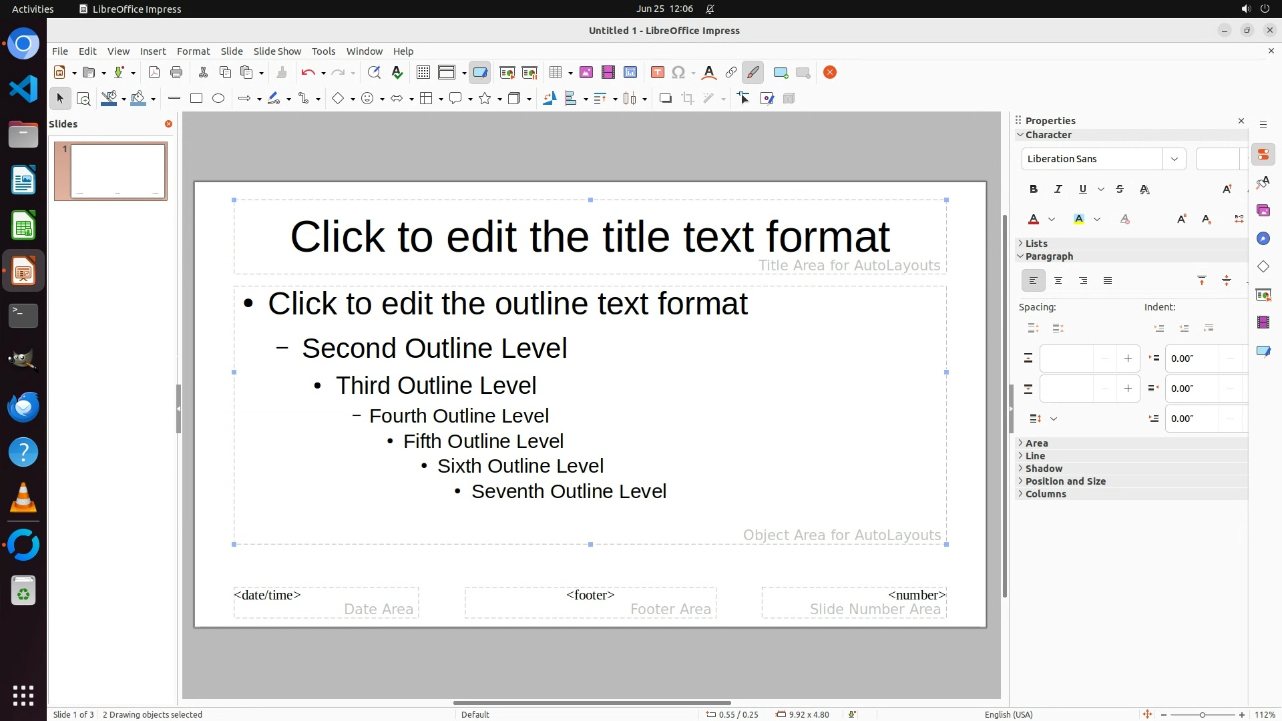
Task: Click the Insert Special Character omega icon
Action: coord(678,73)
